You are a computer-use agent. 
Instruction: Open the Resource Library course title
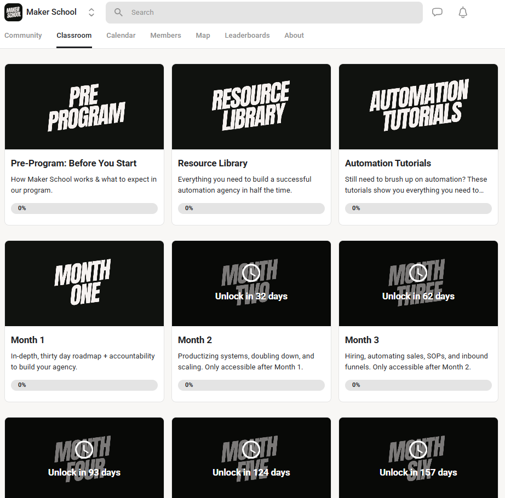click(x=213, y=163)
